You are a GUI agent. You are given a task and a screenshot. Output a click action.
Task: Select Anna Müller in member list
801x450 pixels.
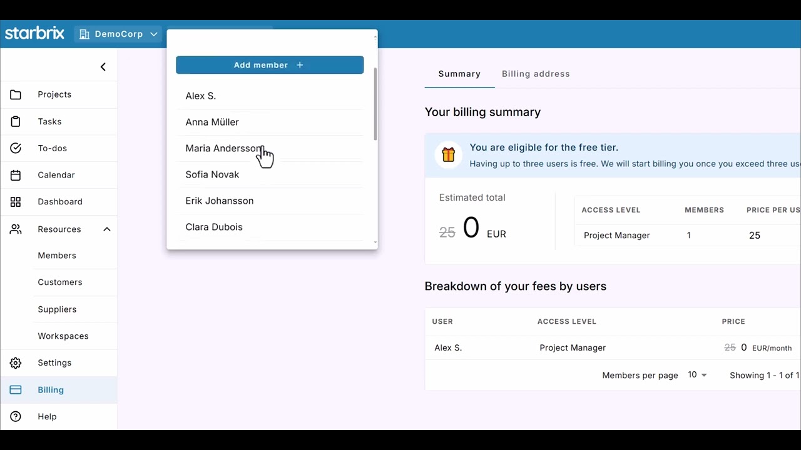[x=270, y=122]
